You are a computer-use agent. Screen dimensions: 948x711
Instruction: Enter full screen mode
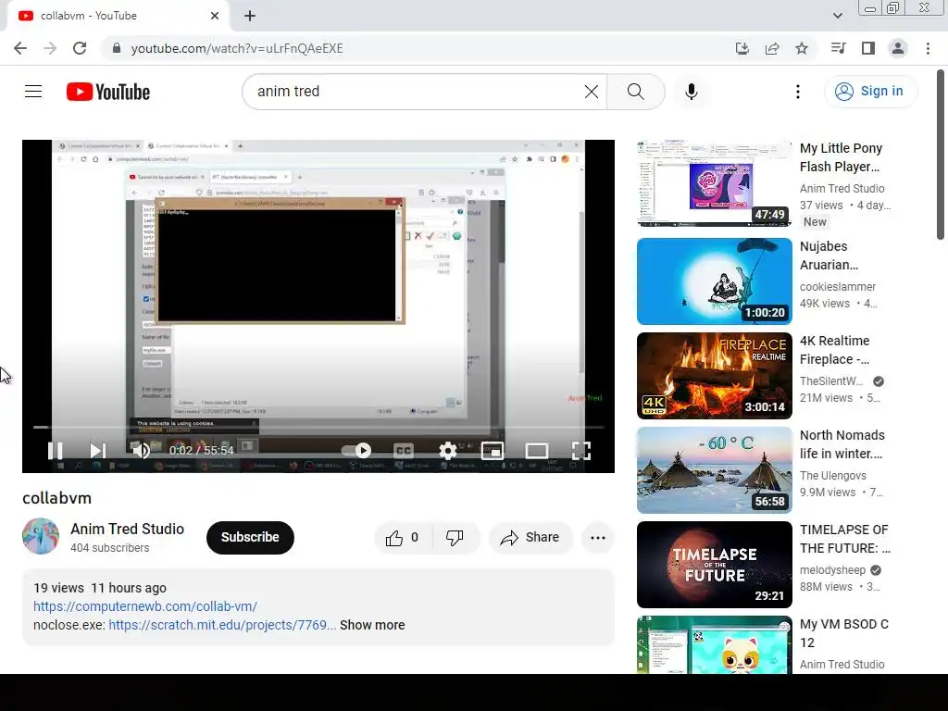click(581, 451)
